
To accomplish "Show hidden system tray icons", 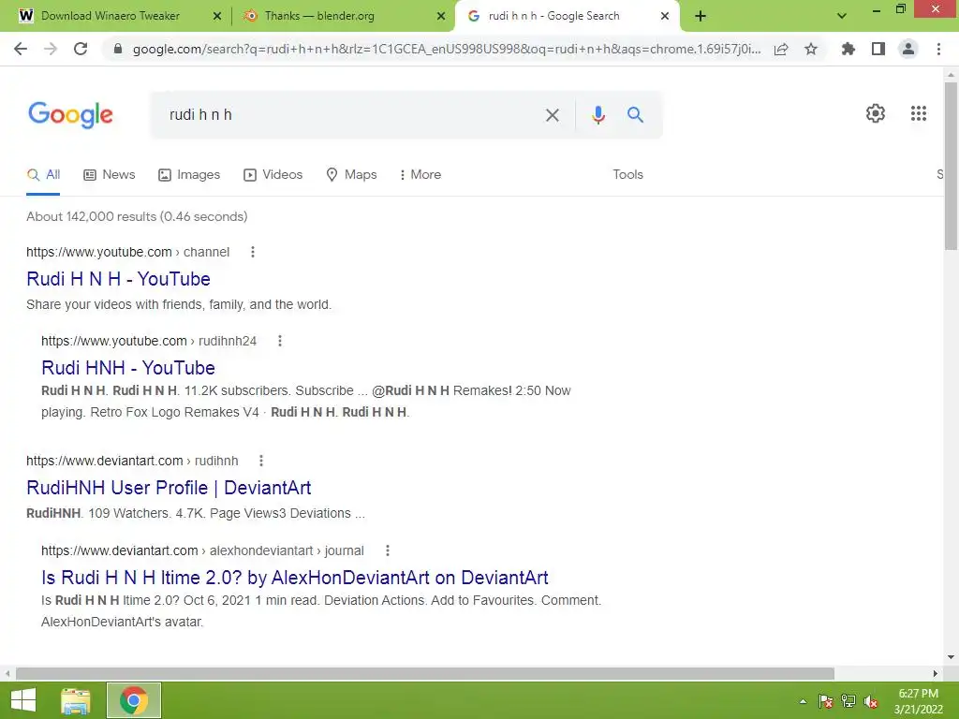I will (803, 701).
